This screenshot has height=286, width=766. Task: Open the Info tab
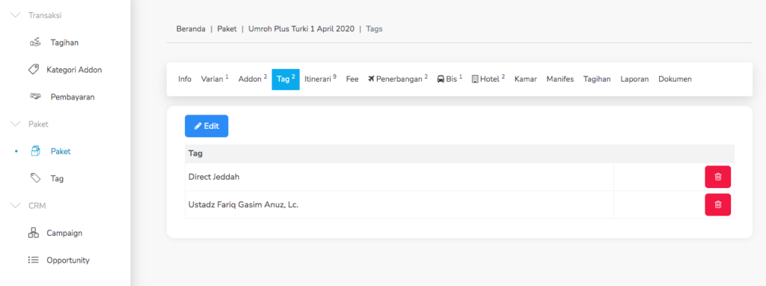[185, 79]
